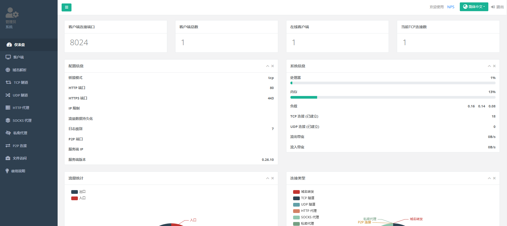The height and width of the screenshot is (226, 507).
Task: Click the shuffle icon beside UDP 隧道
Action: coord(8,95)
